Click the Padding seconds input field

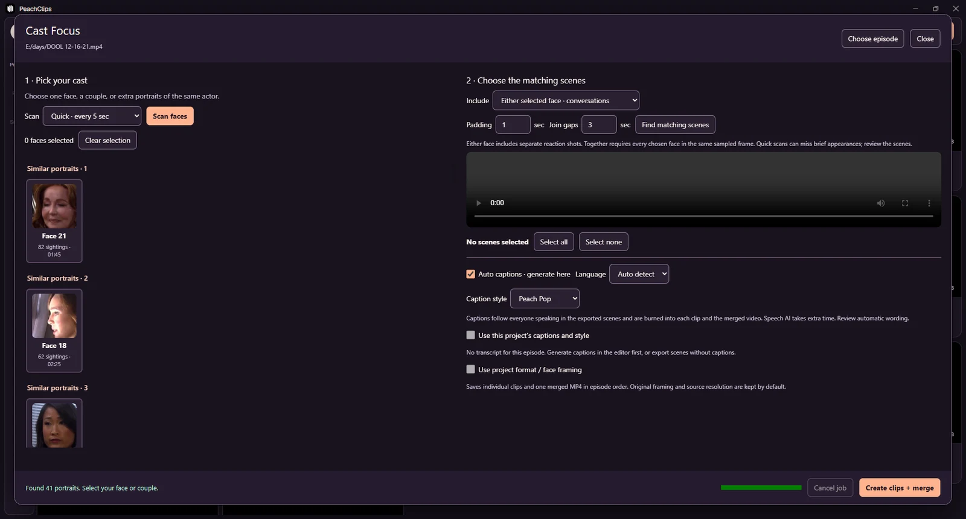pyautogui.click(x=513, y=125)
